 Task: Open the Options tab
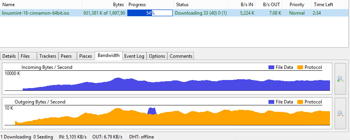(157, 56)
